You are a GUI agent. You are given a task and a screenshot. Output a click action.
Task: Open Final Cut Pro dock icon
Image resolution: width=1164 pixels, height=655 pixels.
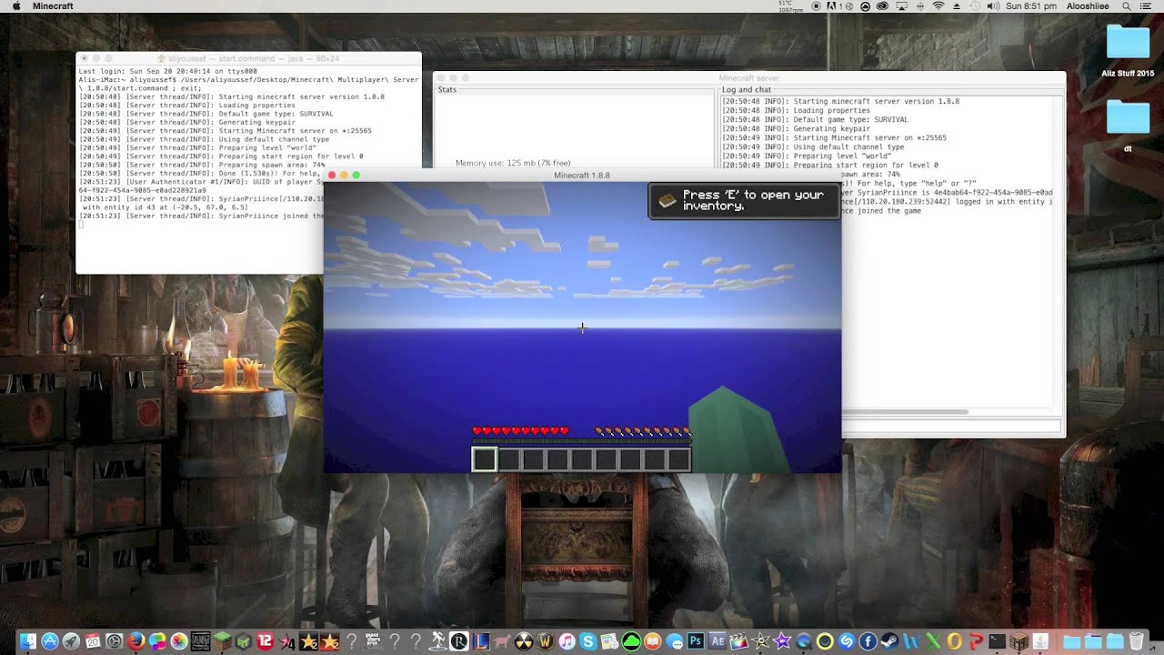pyautogui.click(x=738, y=641)
